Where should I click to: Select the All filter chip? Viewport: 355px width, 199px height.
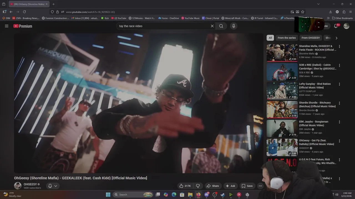270,38
